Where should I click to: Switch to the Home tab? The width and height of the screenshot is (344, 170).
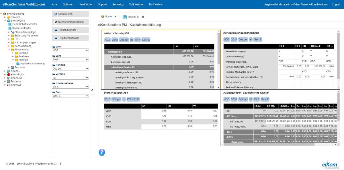[106, 17]
